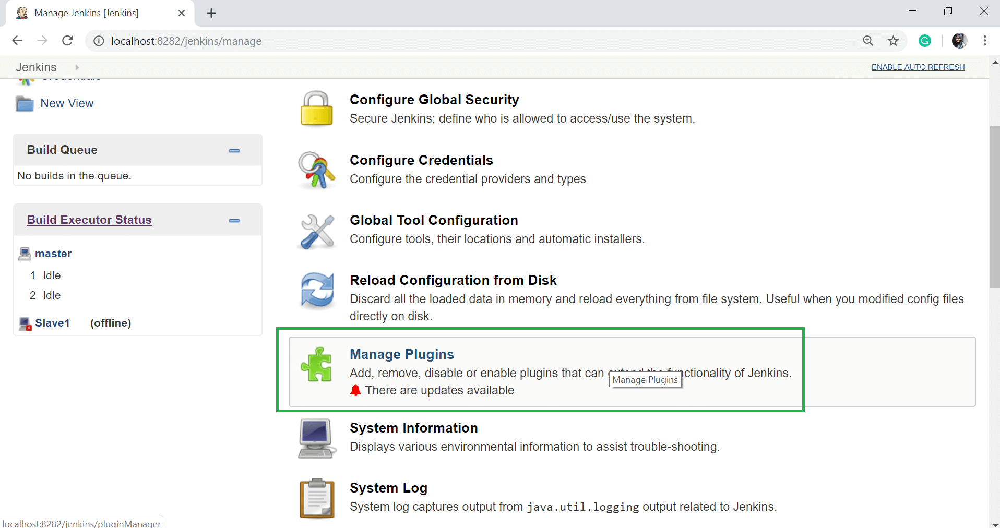Open the Chrome three-dot menu
This screenshot has height=528, width=1000.
pos(985,41)
